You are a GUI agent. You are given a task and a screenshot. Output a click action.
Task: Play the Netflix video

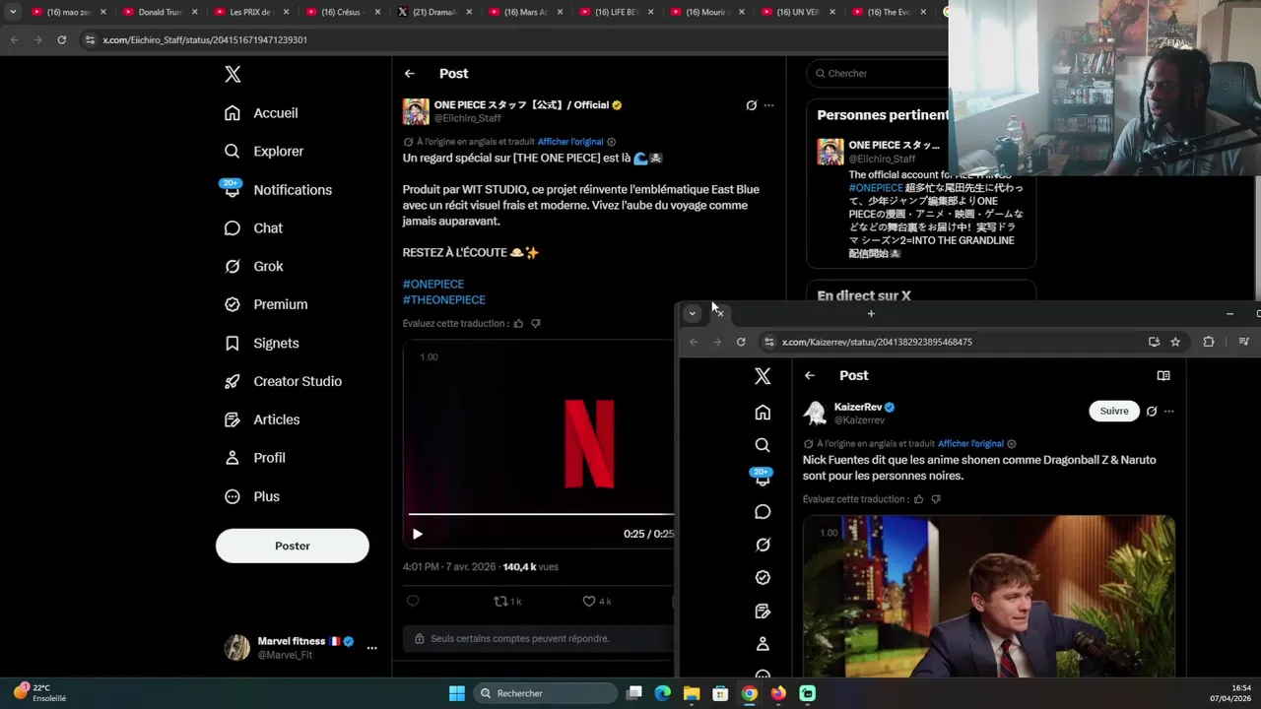[x=418, y=534]
